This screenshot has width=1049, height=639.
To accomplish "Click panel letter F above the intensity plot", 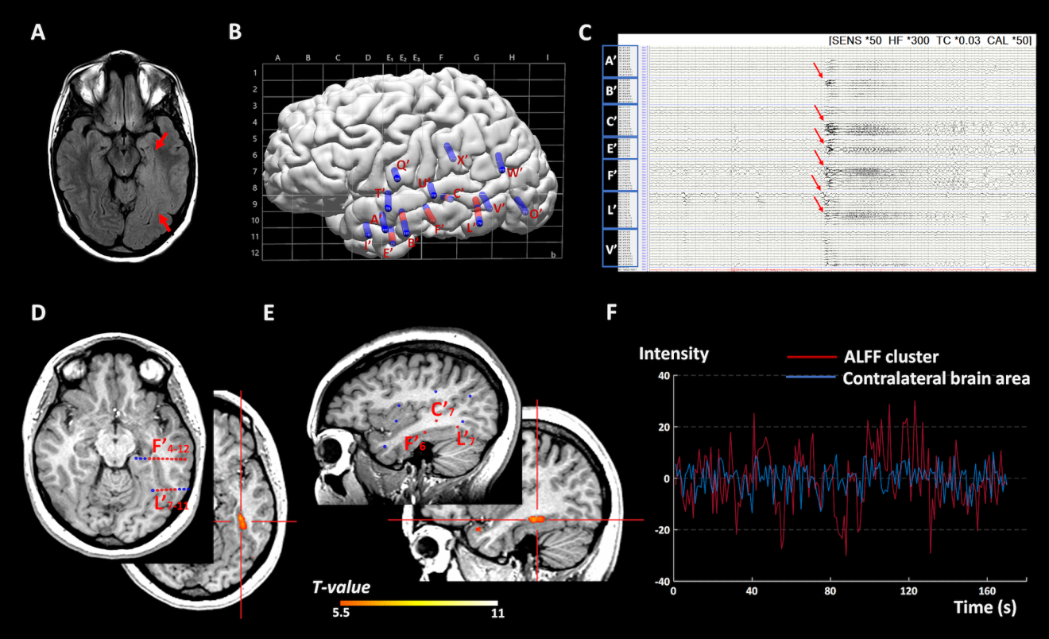I will coord(612,312).
